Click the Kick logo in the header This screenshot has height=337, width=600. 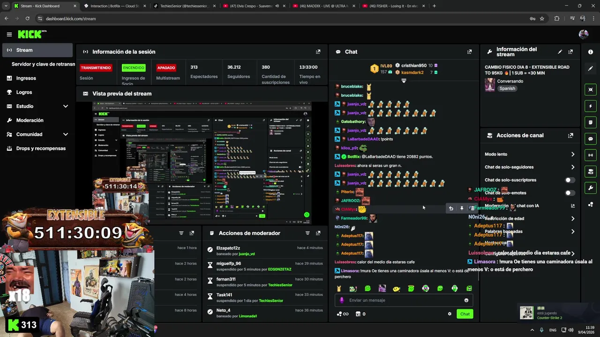[x=32, y=34]
